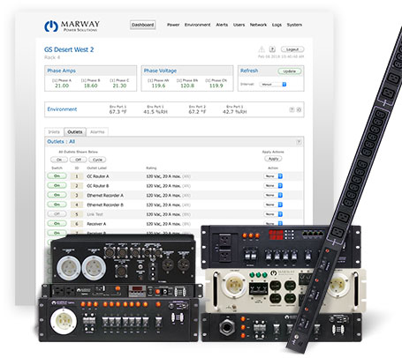
Task: Click the Phase C amps value 21.30
Action: click(119, 86)
